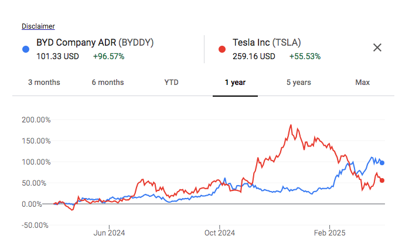Show the YTD time range
Screen dimensions: 409x249
point(171,83)
